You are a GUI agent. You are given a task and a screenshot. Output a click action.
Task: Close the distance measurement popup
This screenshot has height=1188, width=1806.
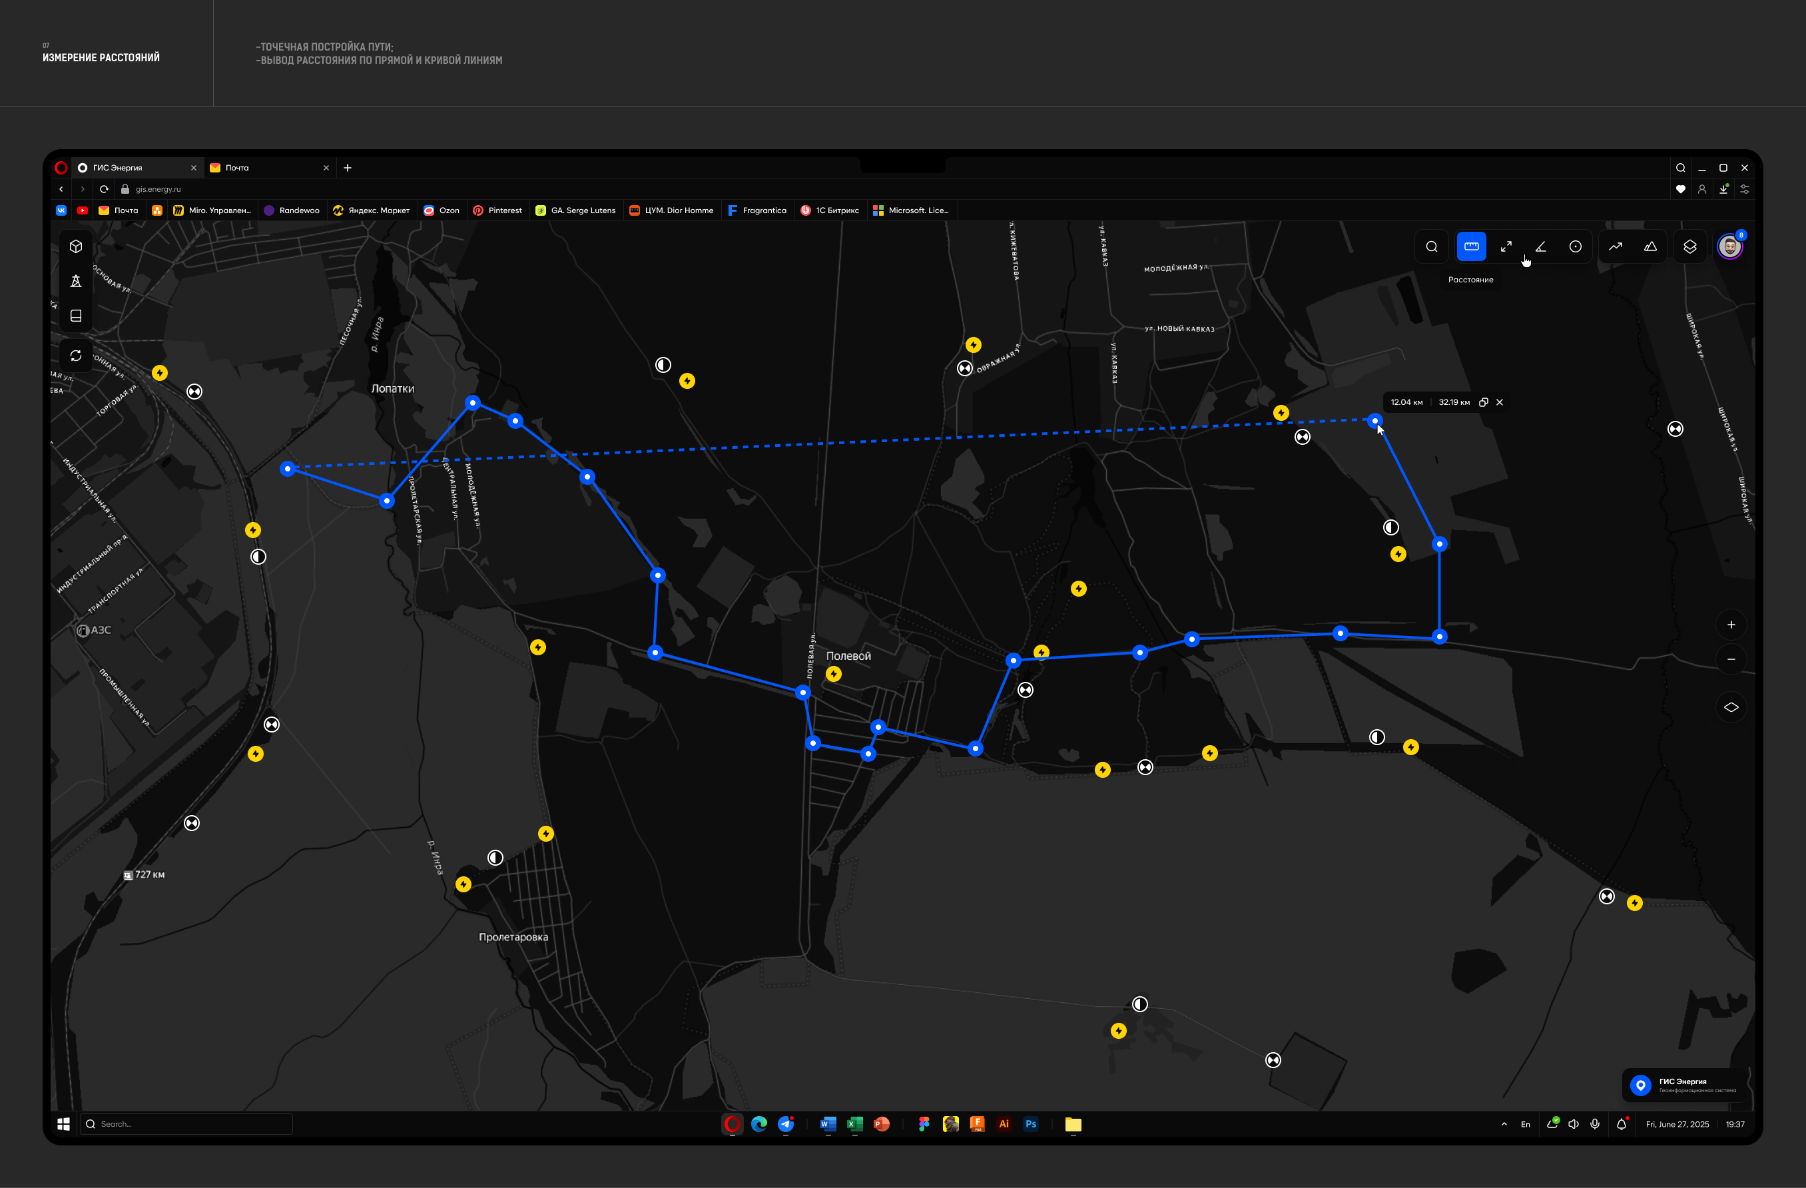[1500, 402]
